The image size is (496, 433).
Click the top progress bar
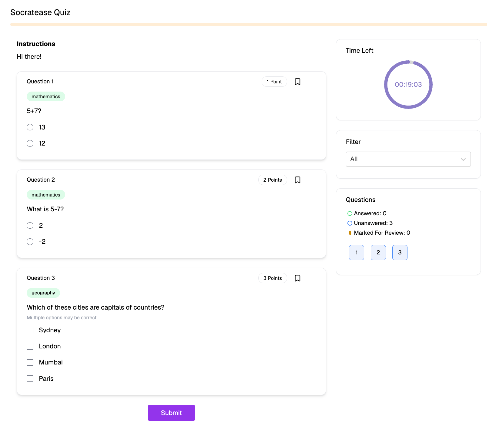point(249,24)
